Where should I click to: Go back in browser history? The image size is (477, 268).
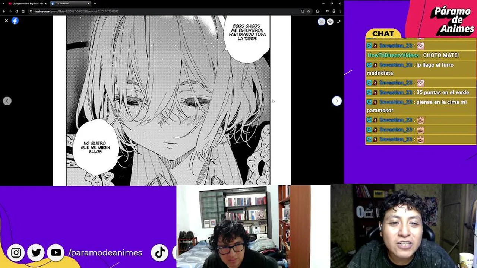point(4,11)
